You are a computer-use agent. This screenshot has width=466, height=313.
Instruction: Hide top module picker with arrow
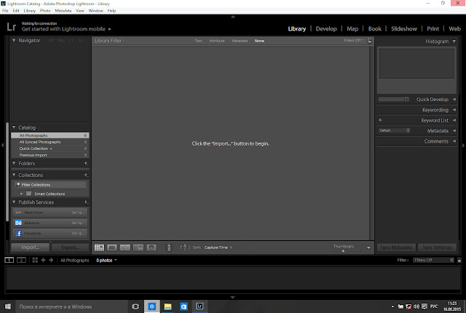[233, 17]
